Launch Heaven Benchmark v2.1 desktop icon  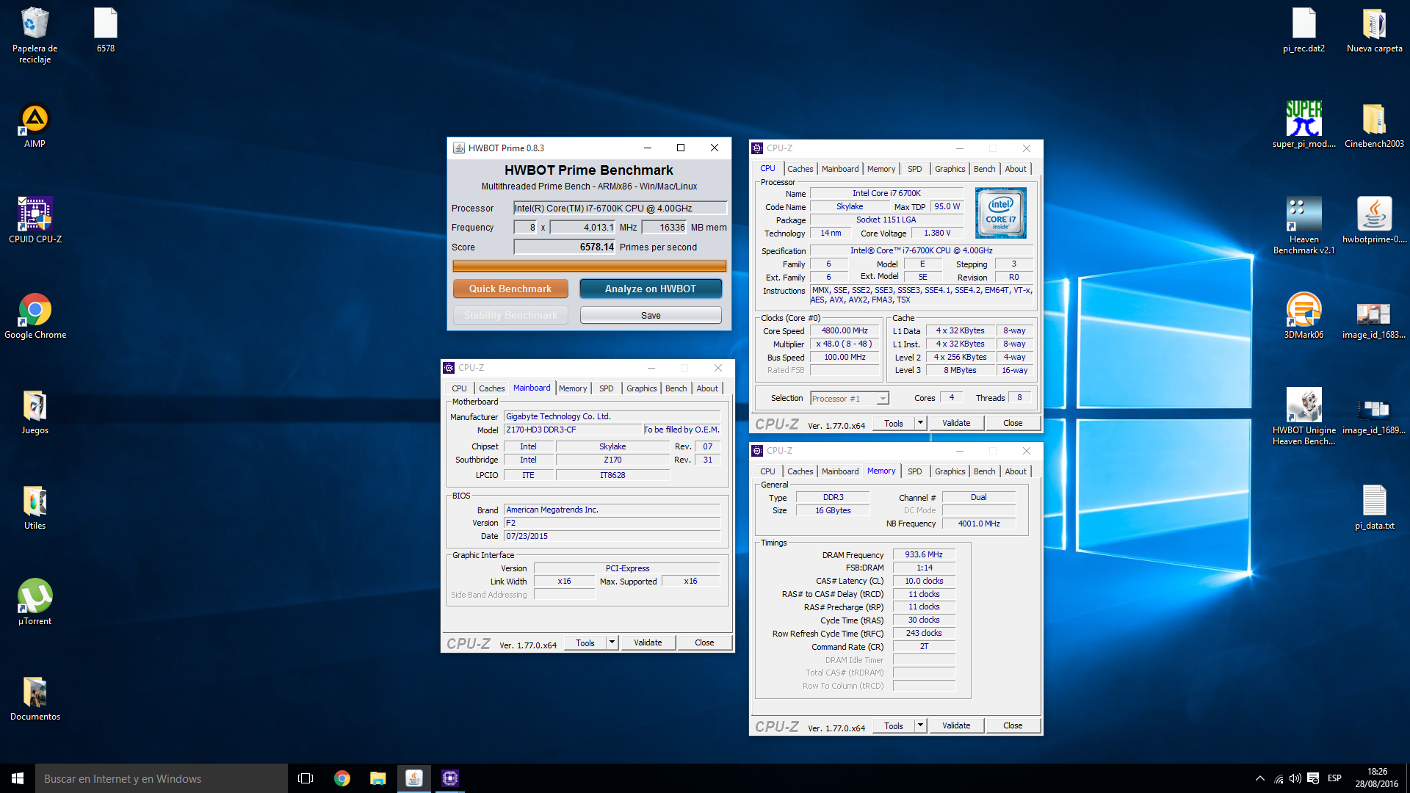(1304, 225)
